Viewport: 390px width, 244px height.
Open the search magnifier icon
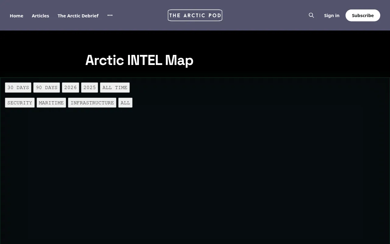[x=311, y=15]
